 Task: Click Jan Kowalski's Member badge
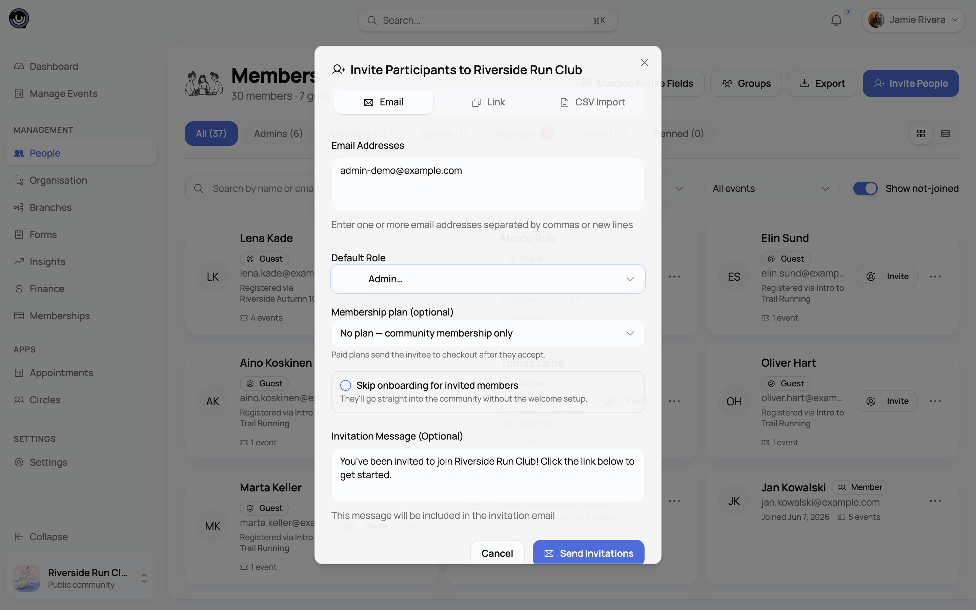click(x=860, y=487)
